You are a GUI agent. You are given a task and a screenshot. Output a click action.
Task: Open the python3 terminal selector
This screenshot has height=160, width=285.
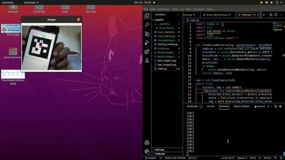tap(259, 107)
